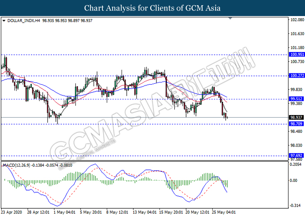Click the 0.2054 MACD axis value
305x217 pixels.
tap(295, 164)
